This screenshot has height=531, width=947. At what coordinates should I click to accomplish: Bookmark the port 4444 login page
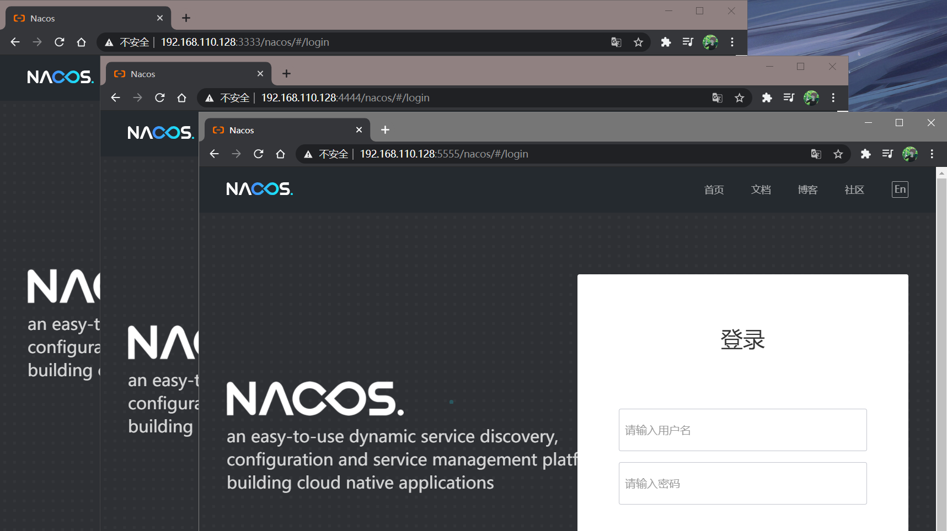tap(740, 98)
